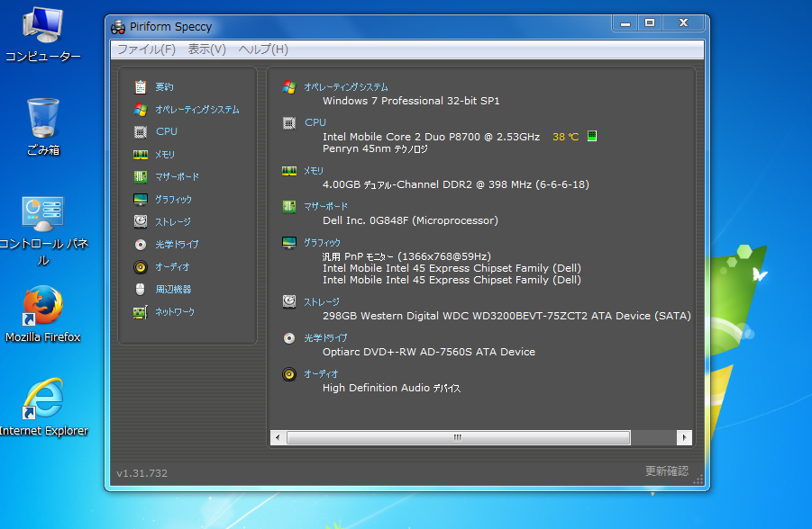Open the マザーボード icon in sidebar
812x529 pixels.
coord(141,177)
